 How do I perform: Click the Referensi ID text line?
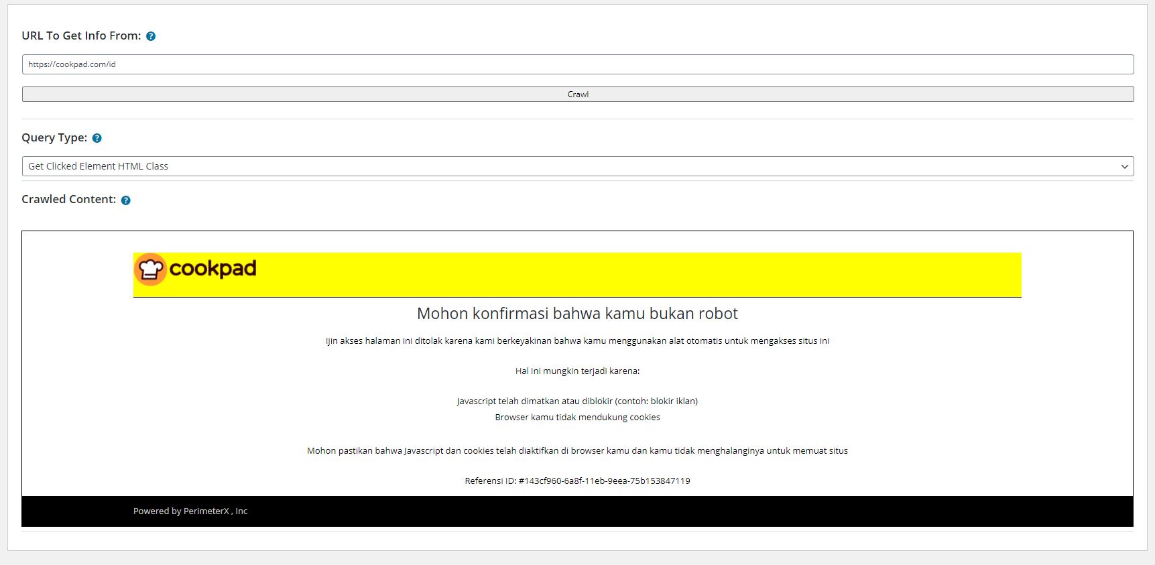tap(577, 481)
